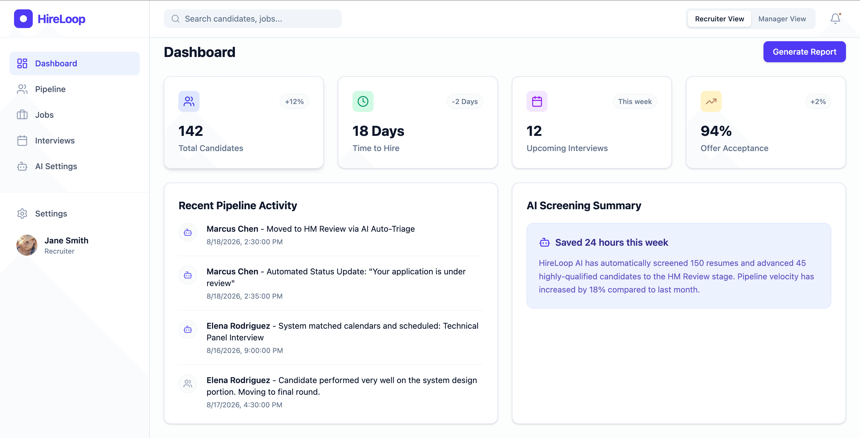Click the Upcoming Interviews label
The image size is (860, 438).
tap(567, 148)
